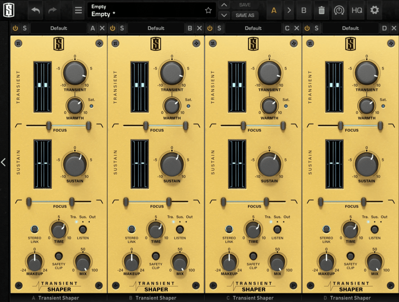The width and height of the screenshot is (399, 302).
Task: Favorite the Empty preset with star
Action: coord(208,10)
